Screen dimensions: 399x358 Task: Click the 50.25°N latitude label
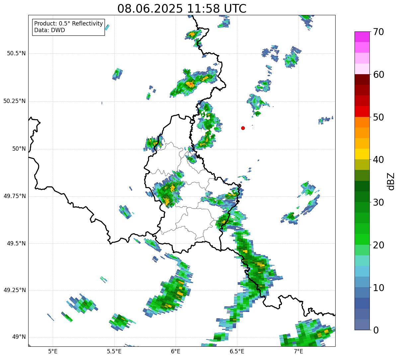15,101
